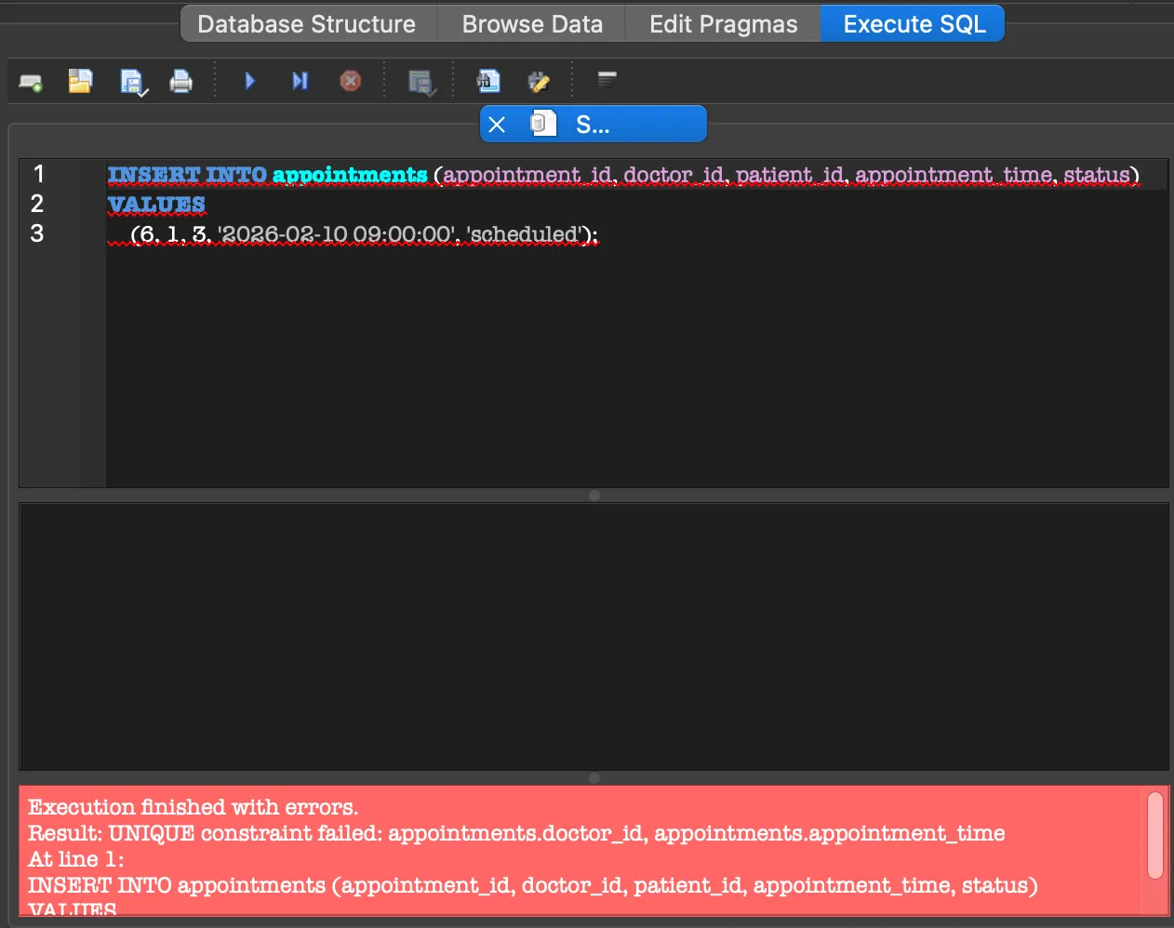Screen dimensions: 1174x928
Task: Print the SQL editor contents
Action: [181, 83]
